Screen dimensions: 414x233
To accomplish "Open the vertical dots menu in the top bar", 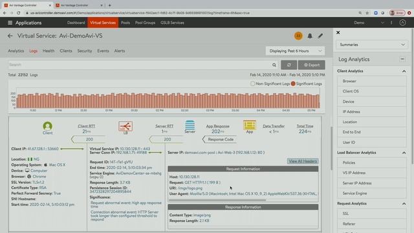I will (x=391, y=23).
